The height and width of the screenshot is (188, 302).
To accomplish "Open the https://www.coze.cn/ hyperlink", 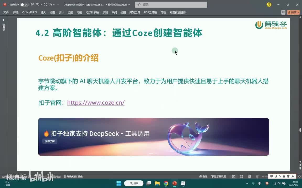I will [x=96, y=103].
